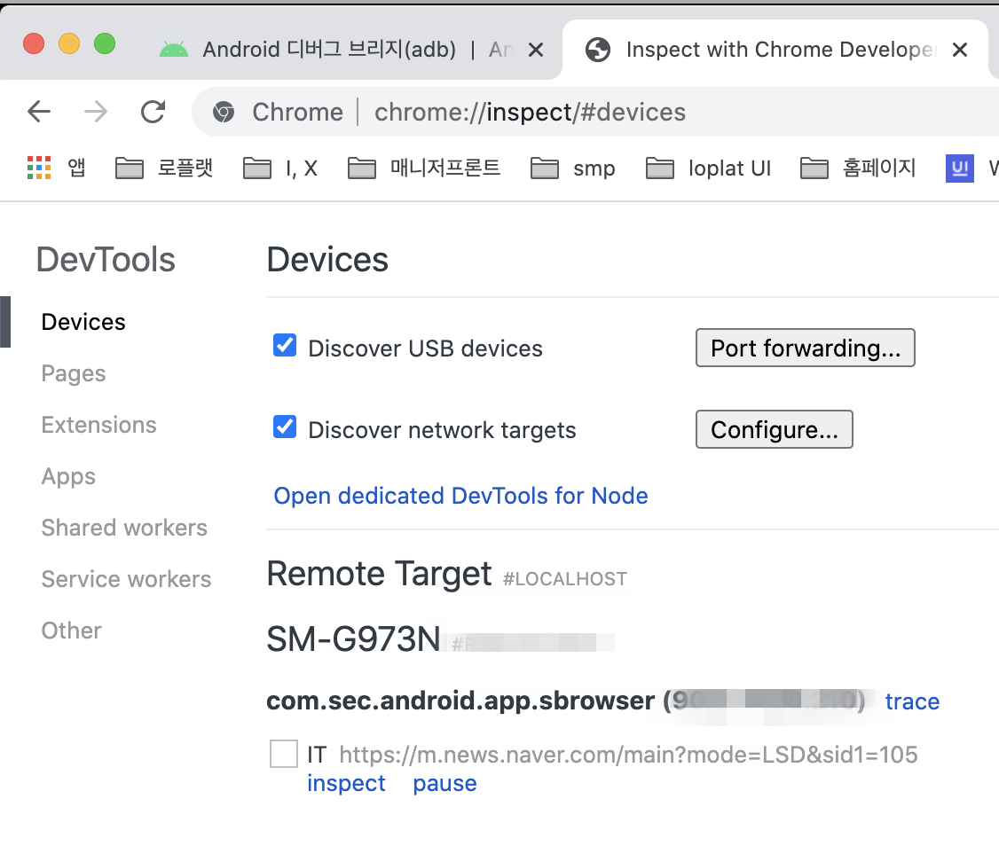Click the trace link for sbrowser
Image resolution: width=999 pixels, height=846 pixels.
912,701
